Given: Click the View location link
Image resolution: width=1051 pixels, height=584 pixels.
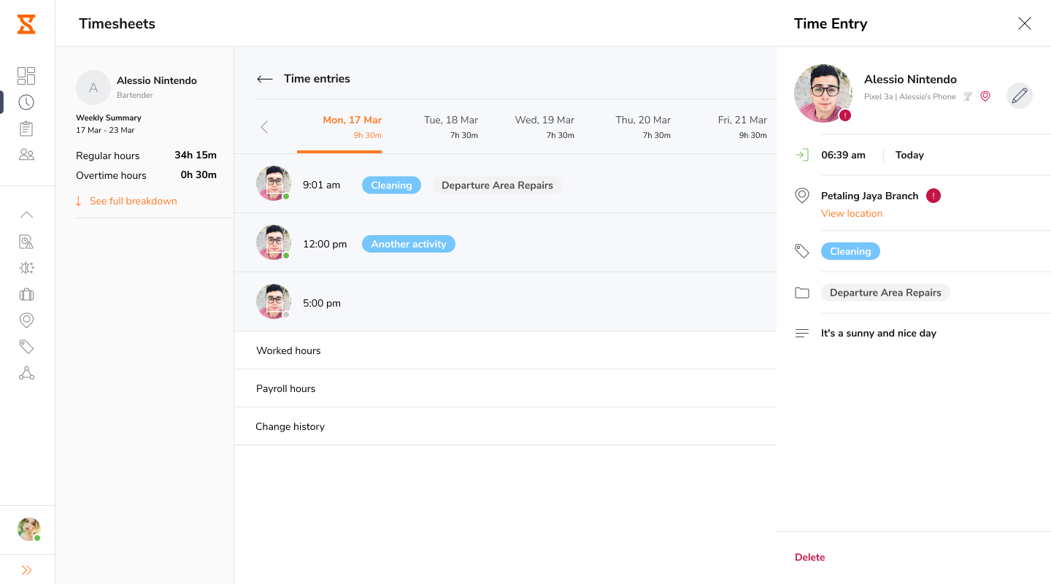Looking at the screenshot, I should pyautogui.click(x=851, y=214).
